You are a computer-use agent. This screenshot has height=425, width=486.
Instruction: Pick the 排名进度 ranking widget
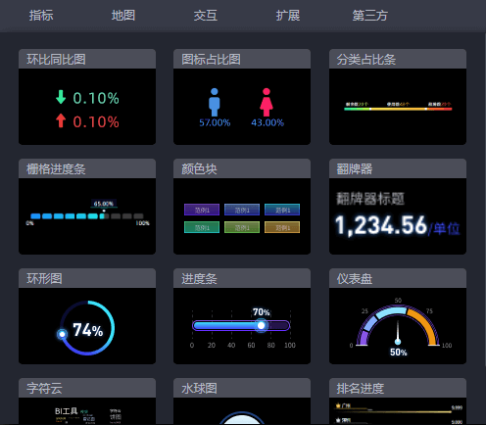click(398, 401)
